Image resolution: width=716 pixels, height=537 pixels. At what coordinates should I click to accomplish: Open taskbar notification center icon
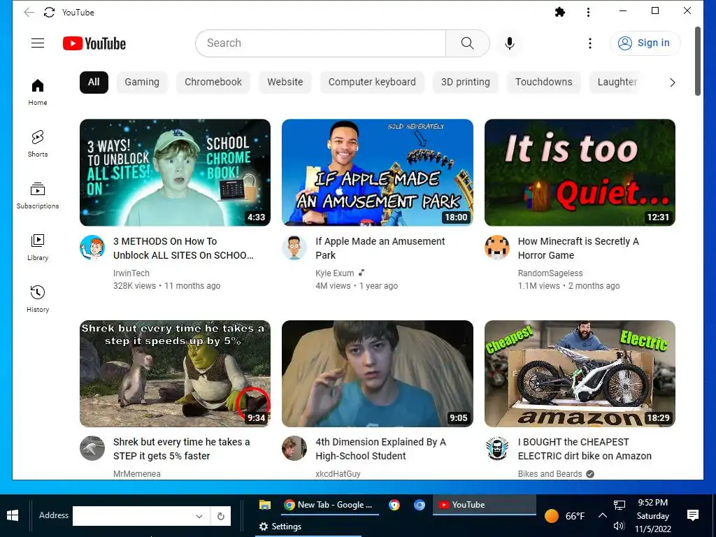(693, 515)
